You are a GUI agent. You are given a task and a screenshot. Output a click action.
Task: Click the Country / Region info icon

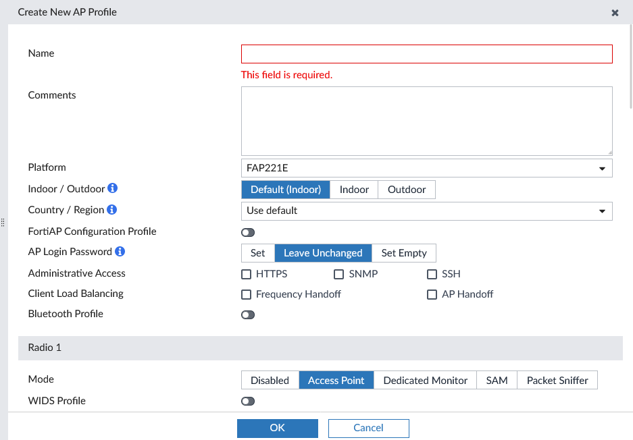pos(113,210)
